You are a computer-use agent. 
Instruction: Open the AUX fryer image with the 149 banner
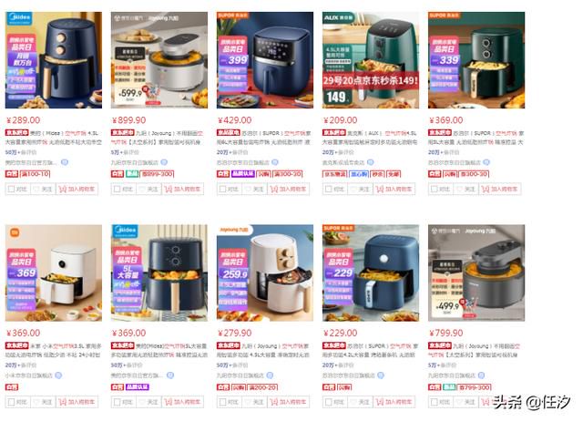371,60
